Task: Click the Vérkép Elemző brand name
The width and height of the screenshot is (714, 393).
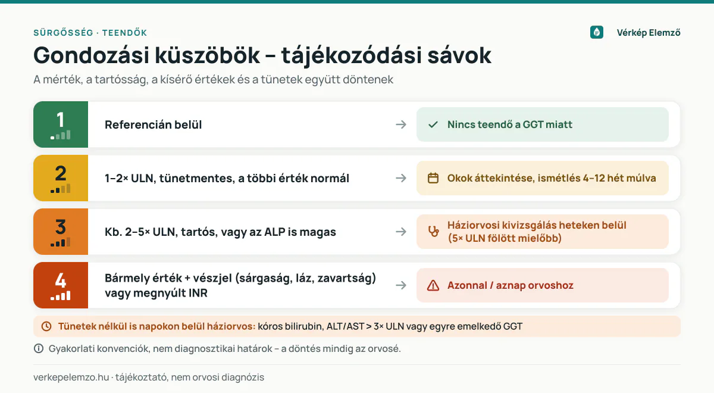Action: pos(649,33)
